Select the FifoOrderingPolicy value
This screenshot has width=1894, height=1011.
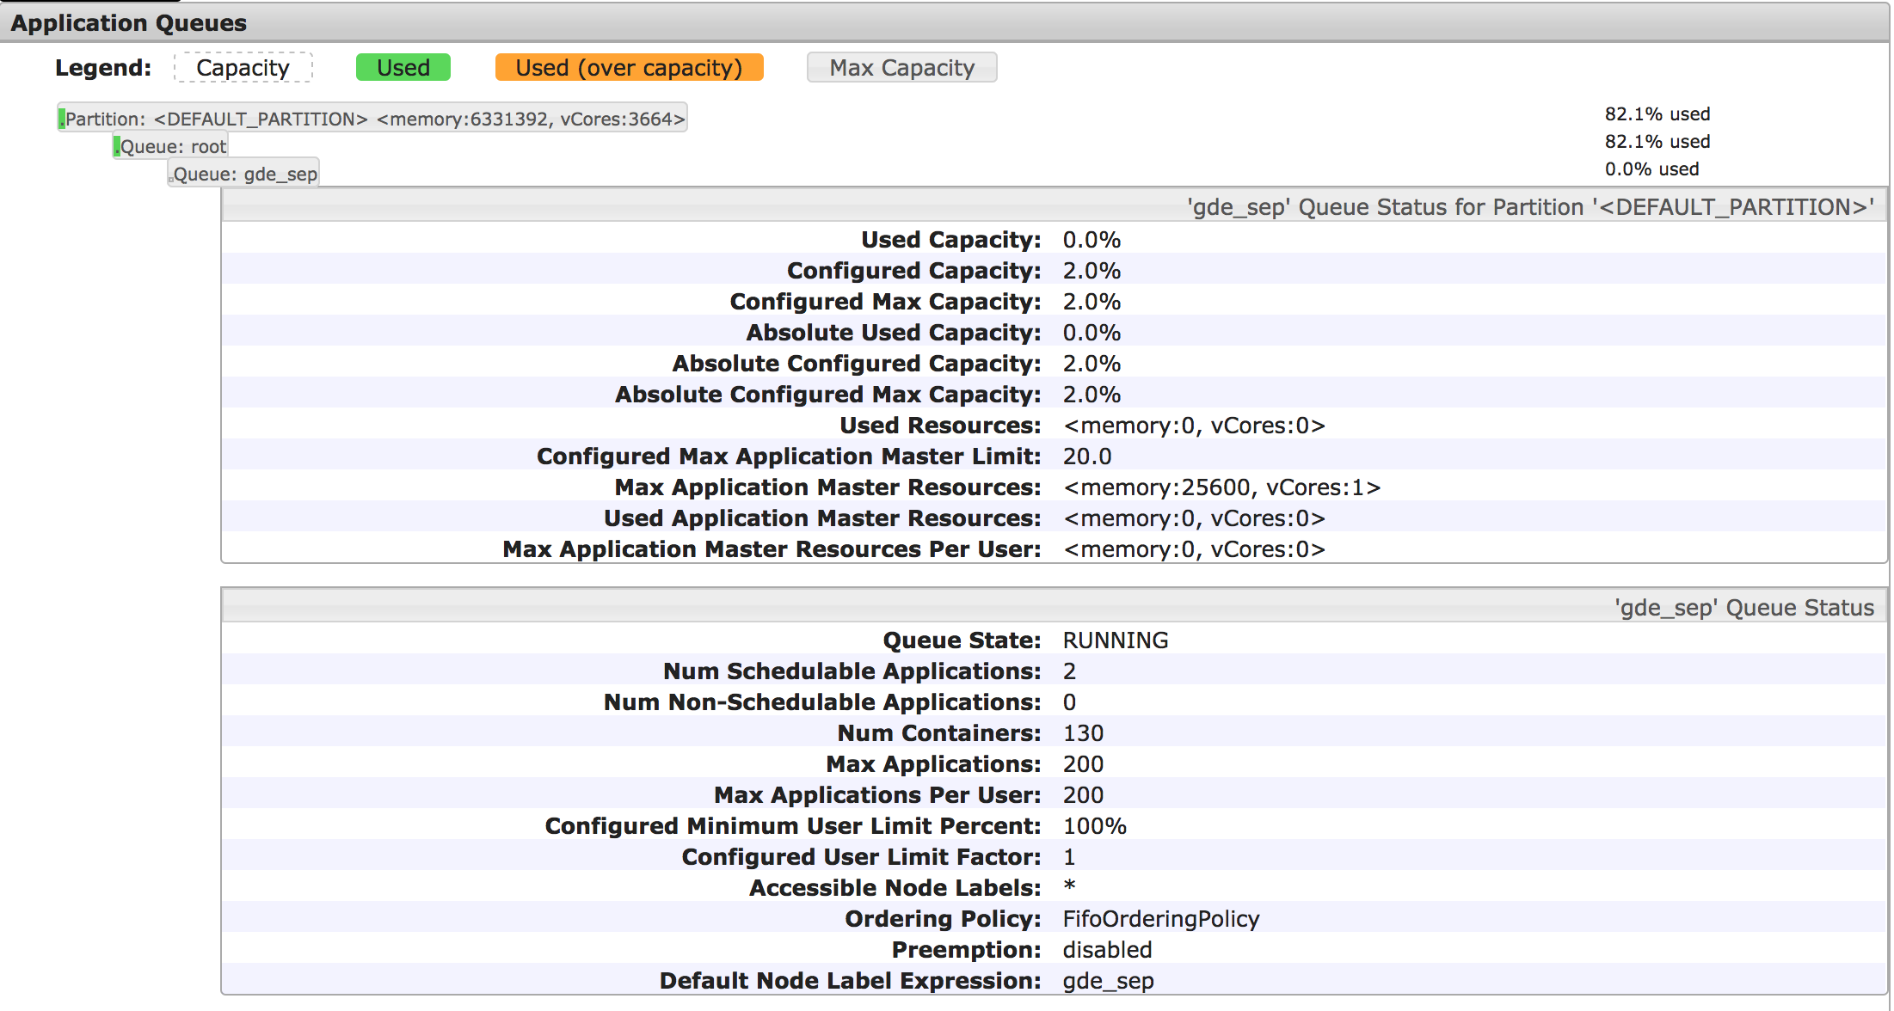click(1160, 919)
